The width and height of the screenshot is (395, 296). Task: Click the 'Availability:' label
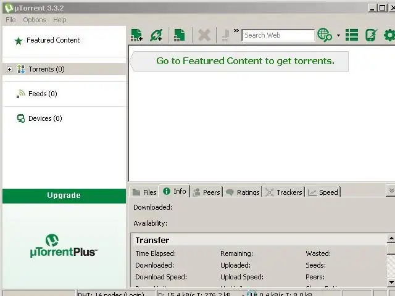(151, 223)
